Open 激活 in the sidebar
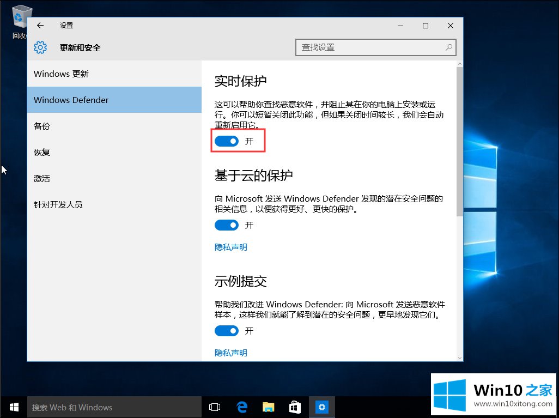This screenshot has height=418, width=559. 114,178
